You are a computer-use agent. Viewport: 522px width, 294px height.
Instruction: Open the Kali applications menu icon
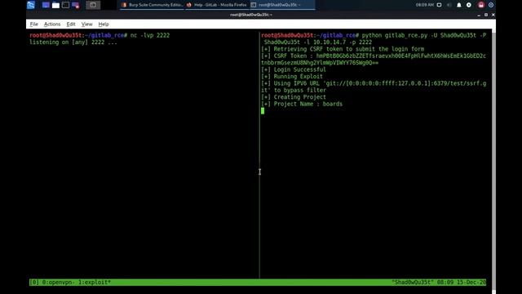pos(31,5)
